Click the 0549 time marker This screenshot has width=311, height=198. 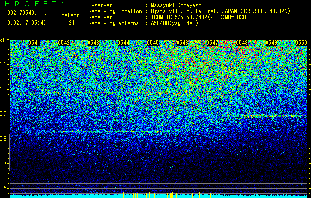[x=271, y=43]
